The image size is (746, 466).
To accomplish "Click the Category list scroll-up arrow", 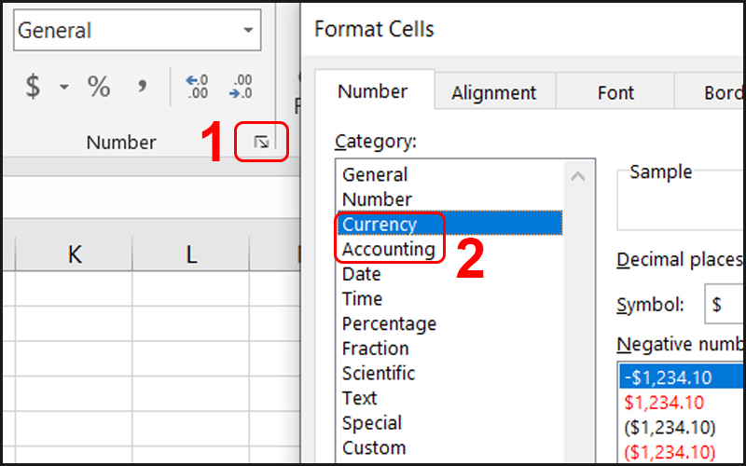I will point(578,177).
